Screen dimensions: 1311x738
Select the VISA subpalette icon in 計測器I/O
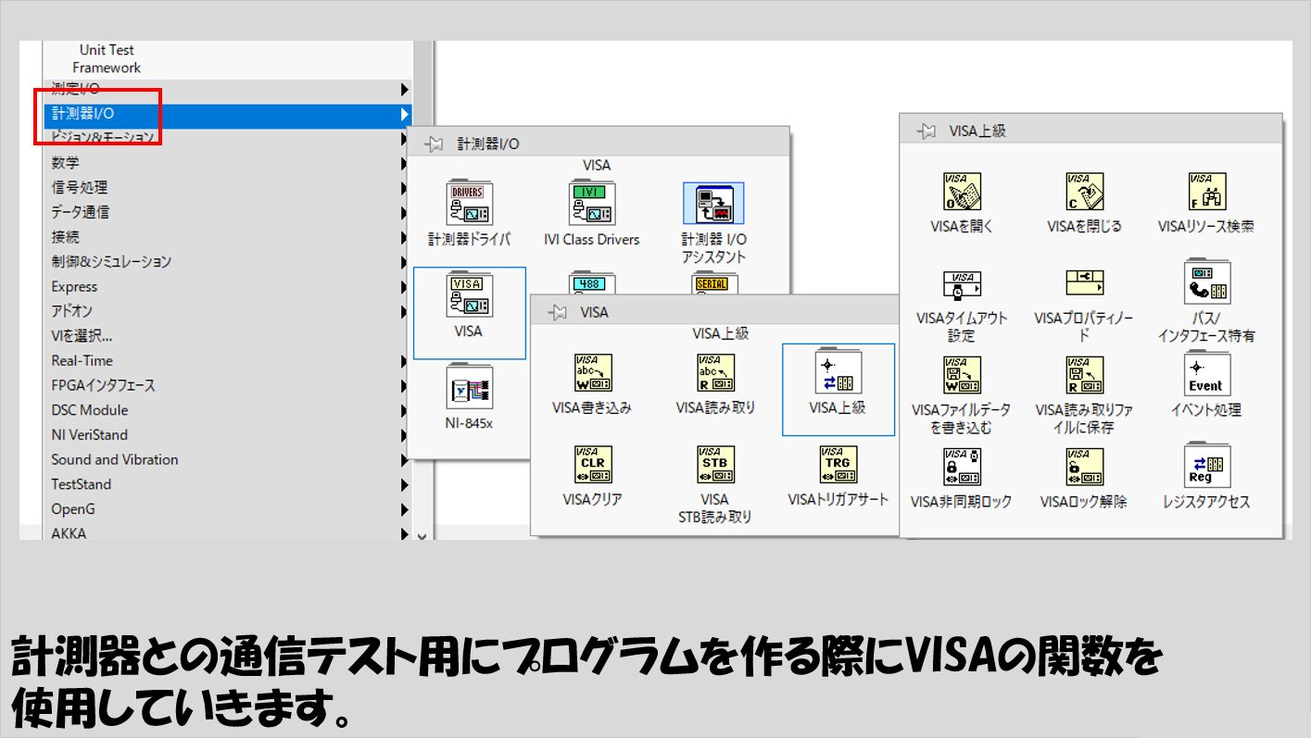click(x=470, y=296)
